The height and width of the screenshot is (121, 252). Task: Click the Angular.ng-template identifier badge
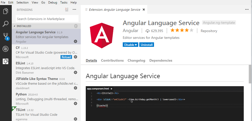tap(219, 23)
